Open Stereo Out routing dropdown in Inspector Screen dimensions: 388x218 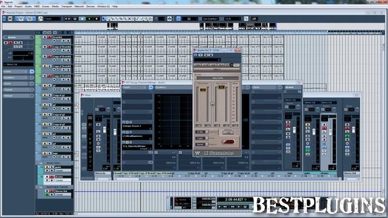point(18,64)
